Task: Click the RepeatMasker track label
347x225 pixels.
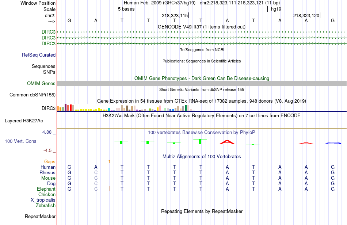Action: (x=40, y=216)
